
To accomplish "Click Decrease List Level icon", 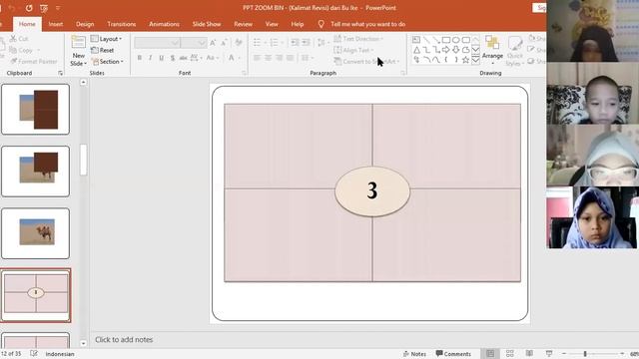I will (x=296, y=42).
